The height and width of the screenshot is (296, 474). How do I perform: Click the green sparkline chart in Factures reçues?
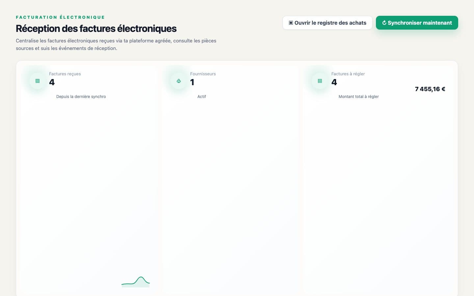(136, 282)
